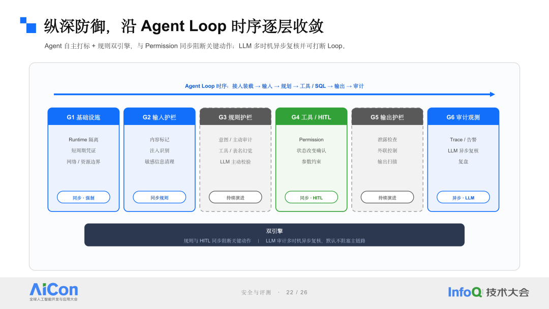Click the 复盘 text in G6
Viewport: 549px width, 309px height.
463,162
